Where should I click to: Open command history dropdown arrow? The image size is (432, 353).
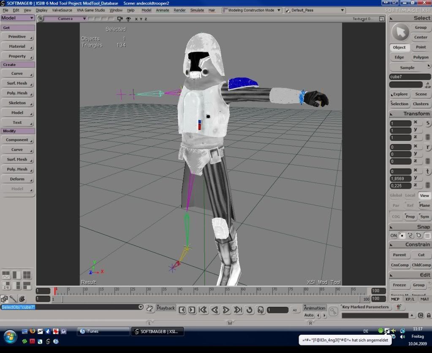pyautogui.click(x=141, y=307)
